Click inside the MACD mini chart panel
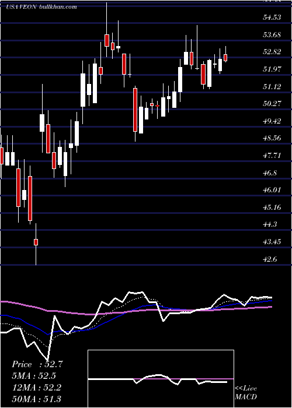This screenshot has width=292, height=408. [161, 379]
